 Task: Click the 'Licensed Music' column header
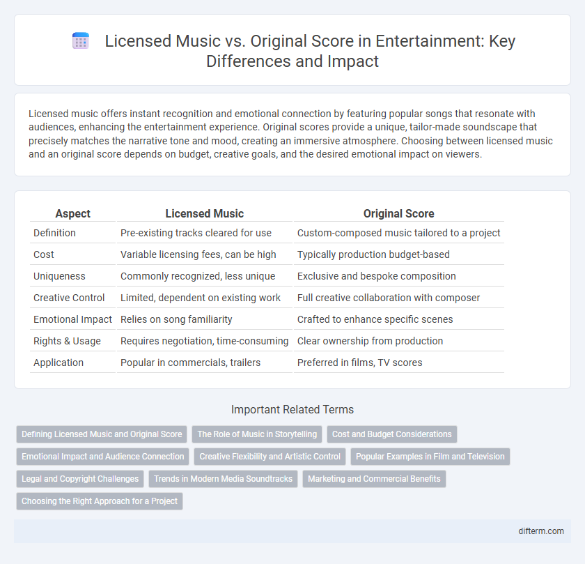[205, 213]
